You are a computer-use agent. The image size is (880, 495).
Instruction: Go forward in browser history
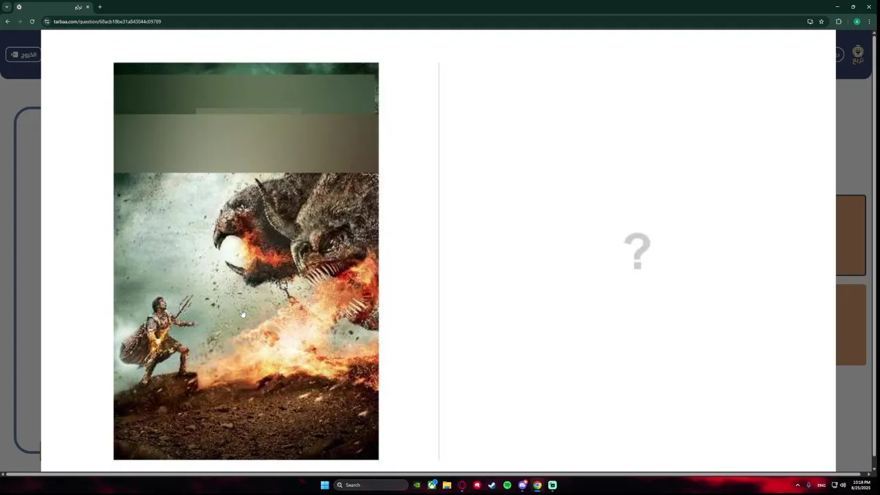tap(19, 21)
